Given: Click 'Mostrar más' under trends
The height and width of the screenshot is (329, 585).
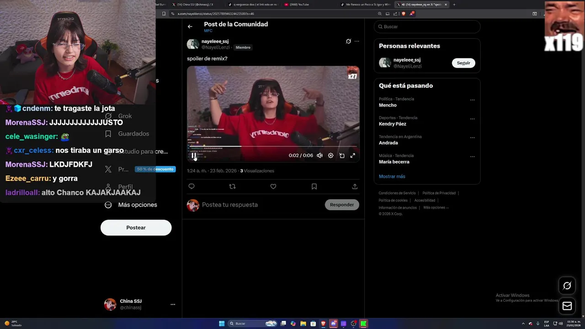Looking at the screenshot, I should pos(392,176).
